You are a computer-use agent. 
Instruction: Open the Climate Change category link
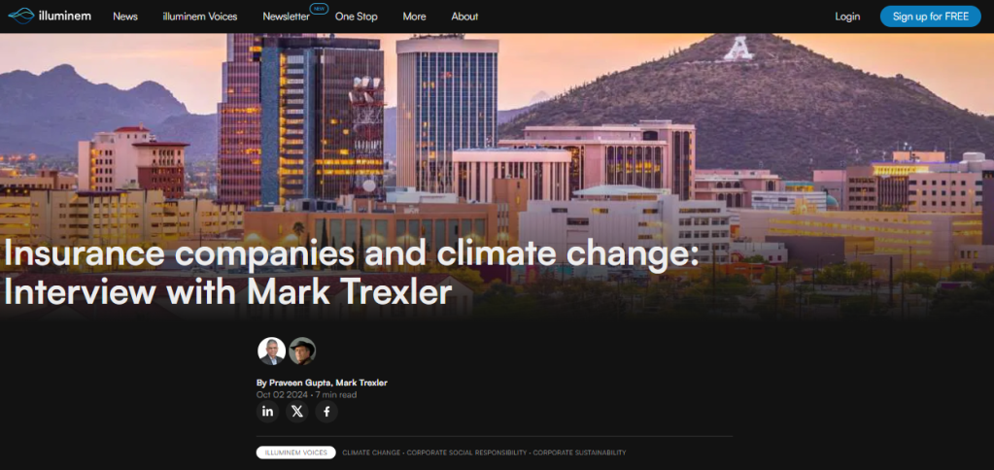tap(371, 453)
